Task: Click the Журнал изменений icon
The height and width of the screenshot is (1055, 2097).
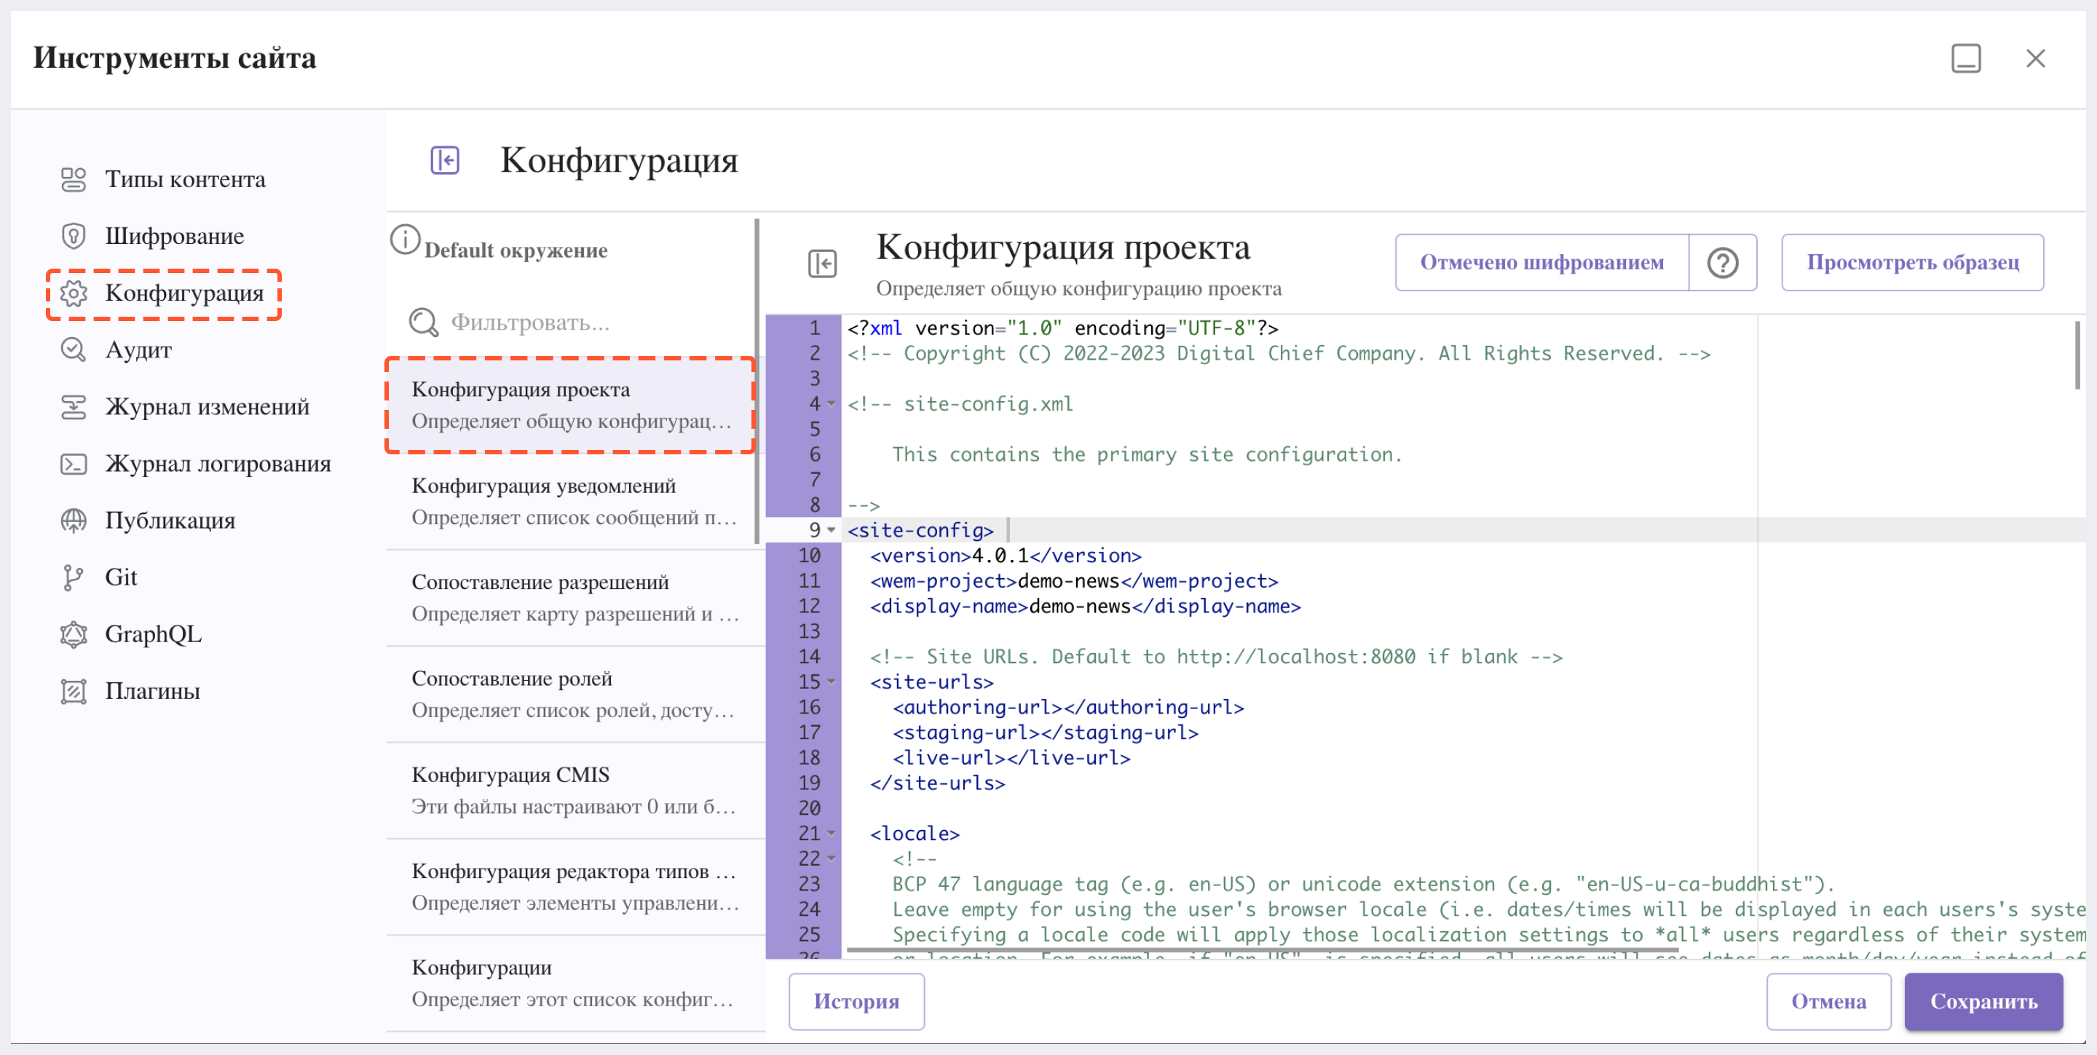Action: 74,407
